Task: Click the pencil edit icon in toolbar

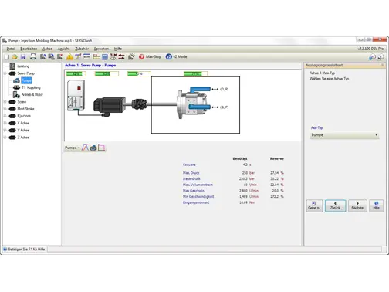Action: (x=78, y=56)
